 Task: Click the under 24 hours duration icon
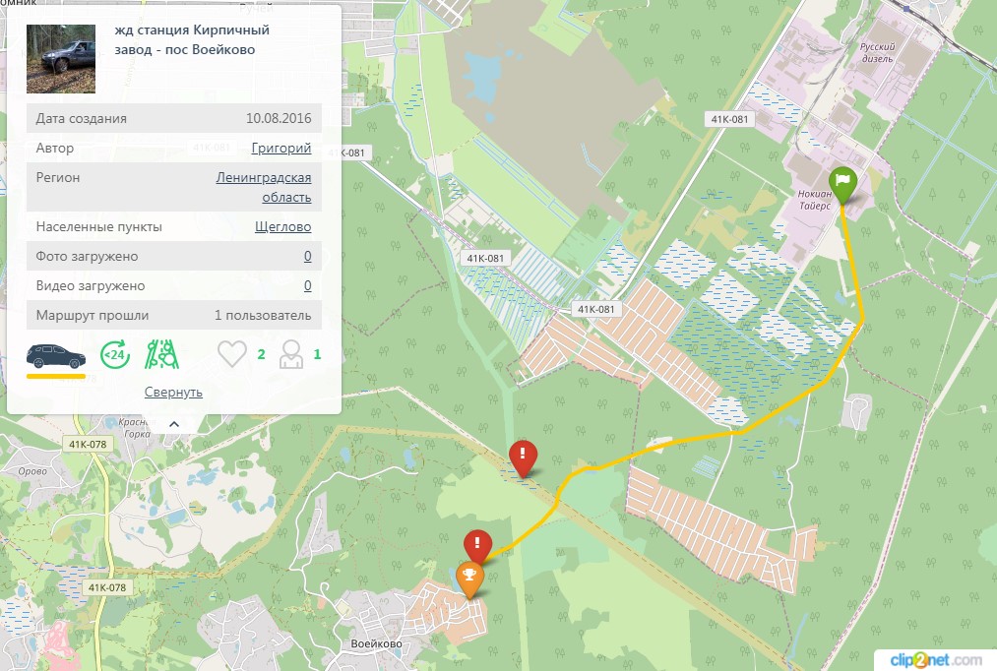tap(115, 354)
